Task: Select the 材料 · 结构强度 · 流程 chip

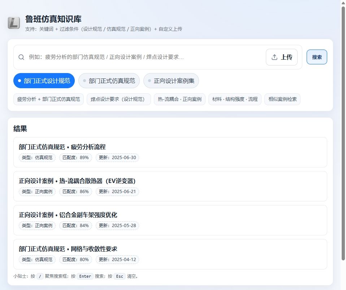Action: (235, 99)
